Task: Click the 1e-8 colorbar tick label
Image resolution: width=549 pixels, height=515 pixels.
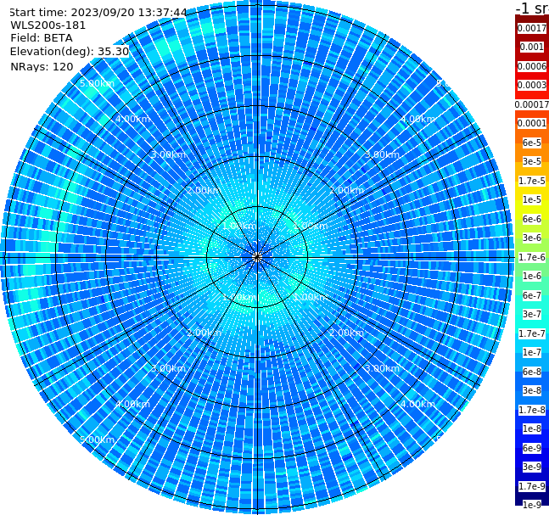Action: [x=532, y=428]
